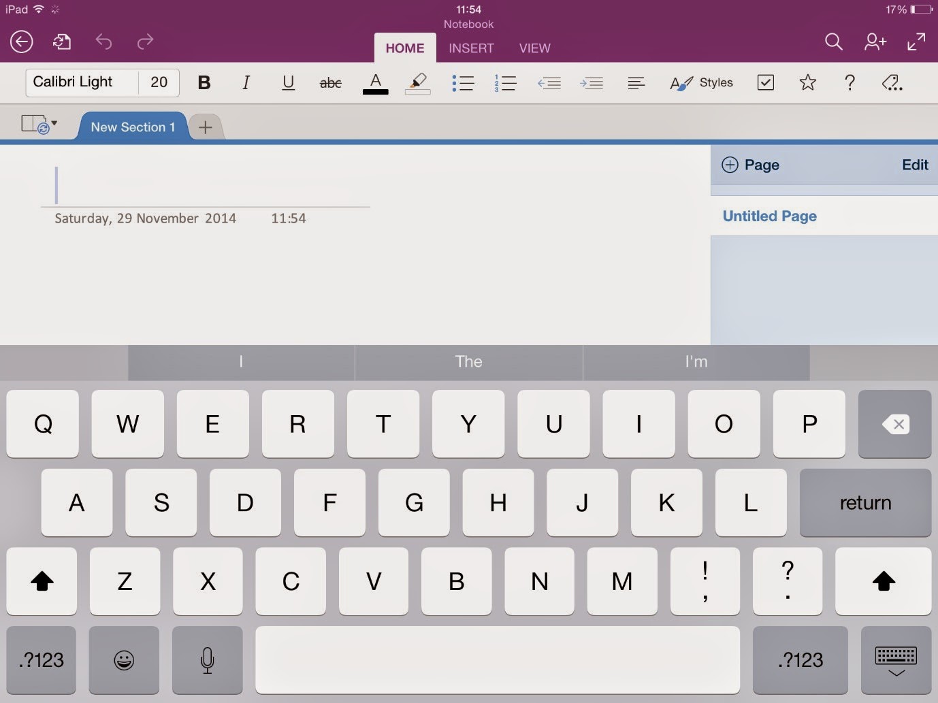Enter full screen mode

916,42
